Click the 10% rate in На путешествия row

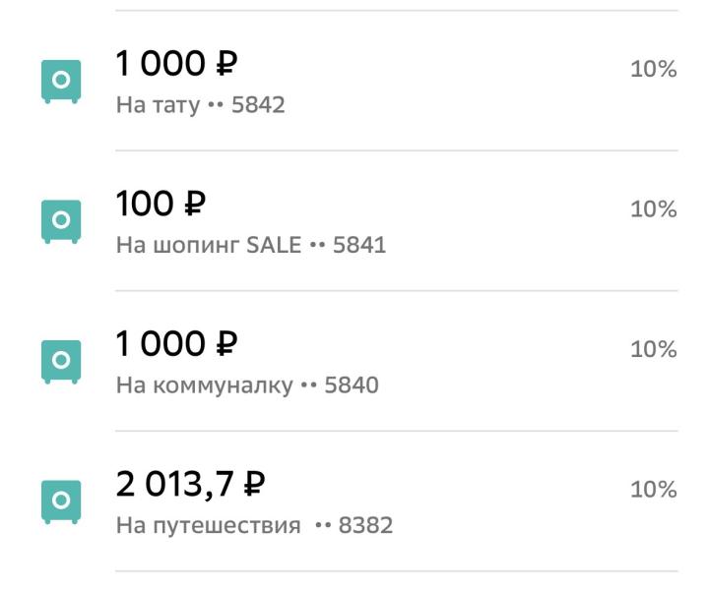pos(653,490)
